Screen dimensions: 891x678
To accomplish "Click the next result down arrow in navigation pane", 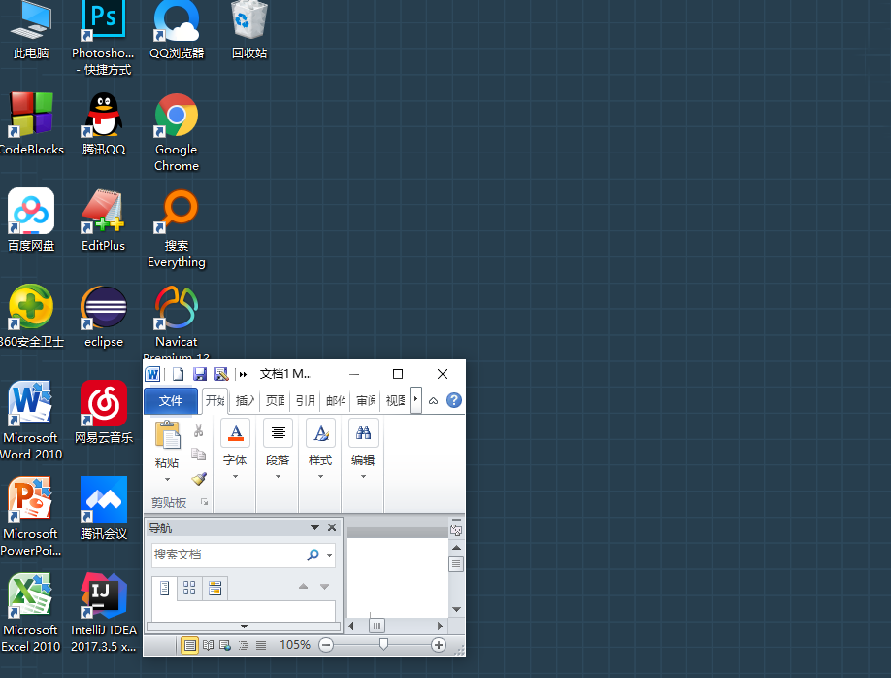I will [x=324, y=587].
